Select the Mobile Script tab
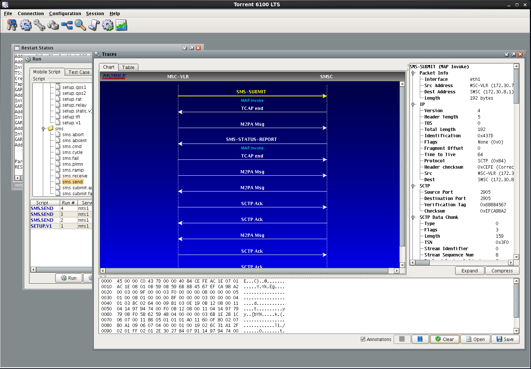The height and width of the screenshot is (369, 531). 47,72
